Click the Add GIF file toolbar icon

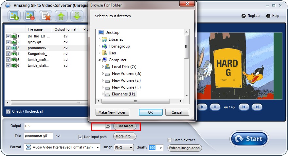[x=14, y=16]
